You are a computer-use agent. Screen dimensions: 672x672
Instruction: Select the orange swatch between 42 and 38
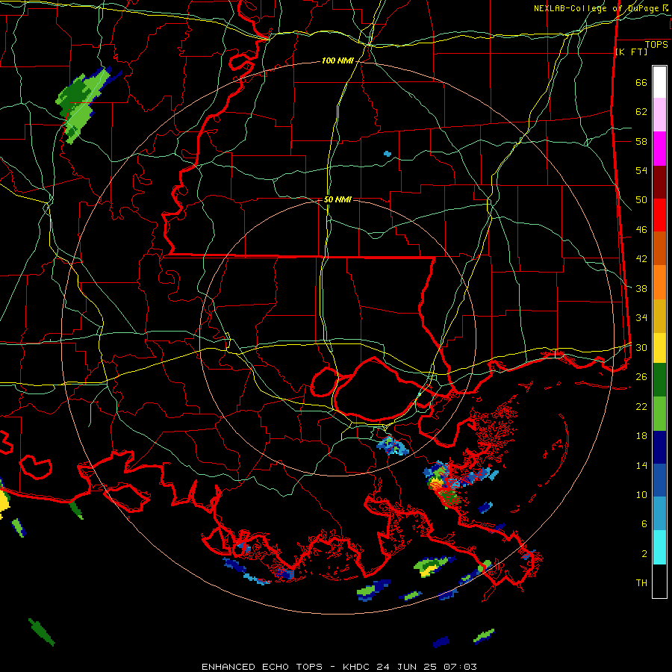[x=659, y=282]
